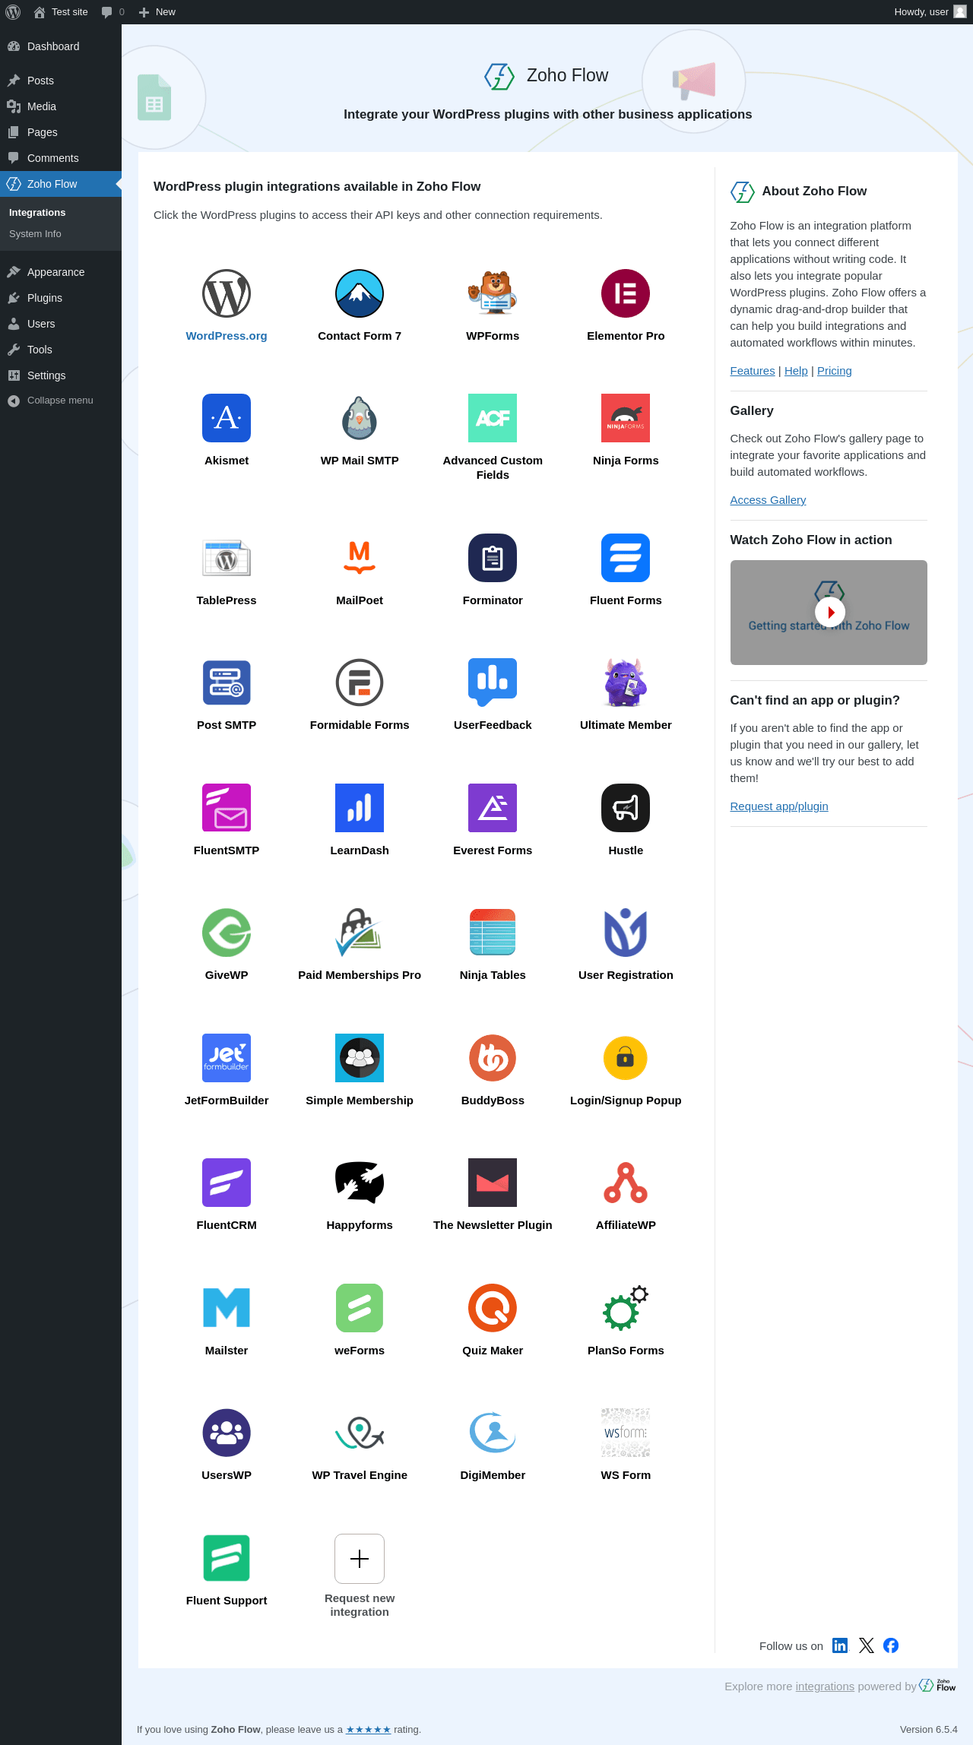
Task: Open System Info under Zoho Flow
Action: coord(35,234)
